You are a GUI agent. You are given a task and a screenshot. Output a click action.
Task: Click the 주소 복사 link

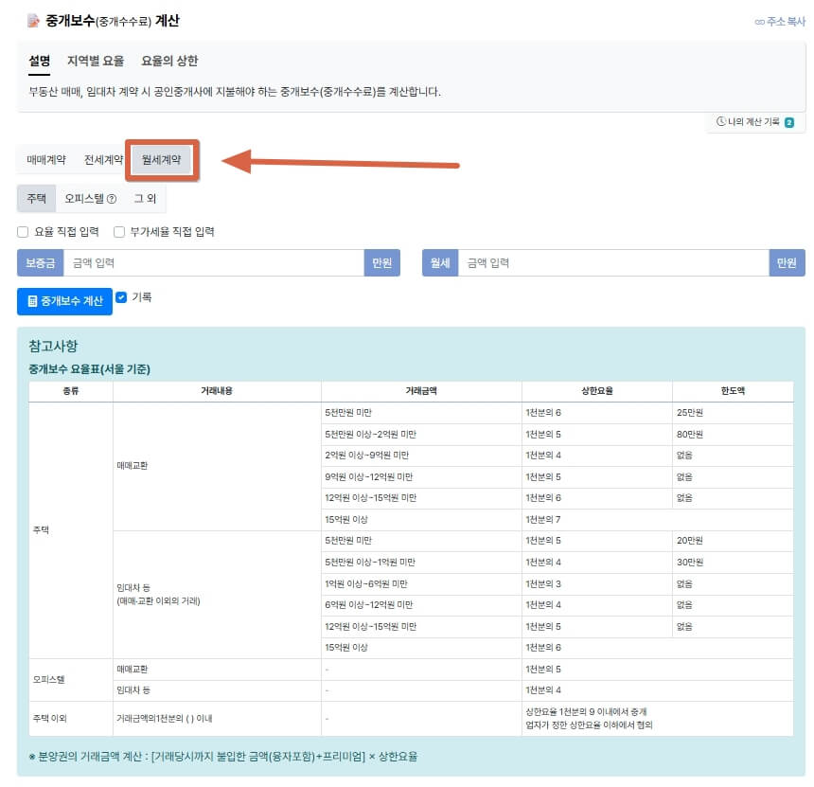pos(780,22)
